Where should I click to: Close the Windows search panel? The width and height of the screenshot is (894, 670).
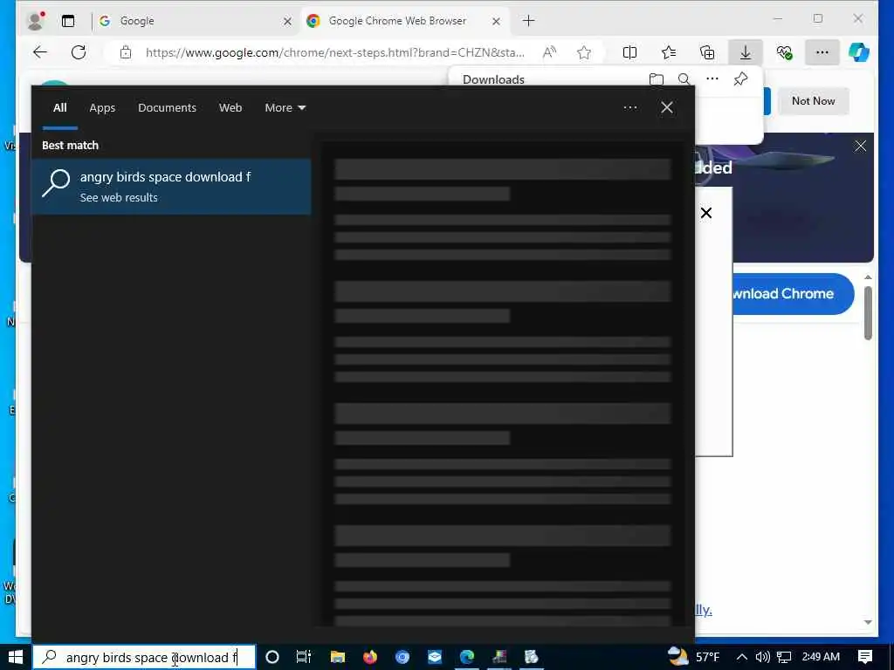666,107
